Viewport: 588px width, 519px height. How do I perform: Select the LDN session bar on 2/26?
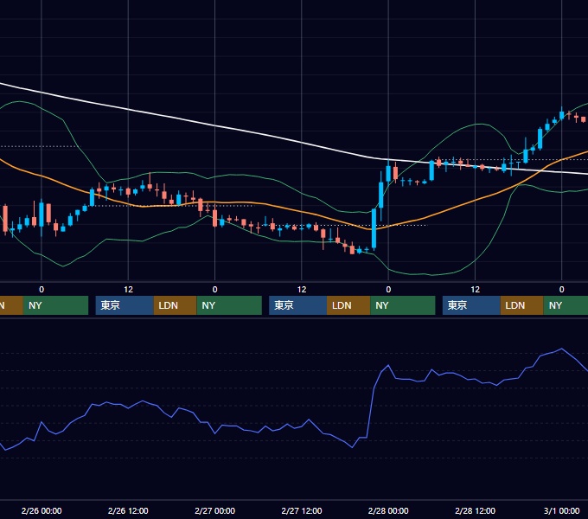(175, 305)
